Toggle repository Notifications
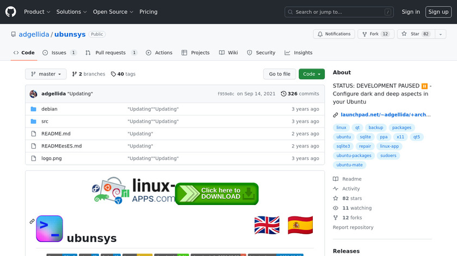 coord(332,34)
